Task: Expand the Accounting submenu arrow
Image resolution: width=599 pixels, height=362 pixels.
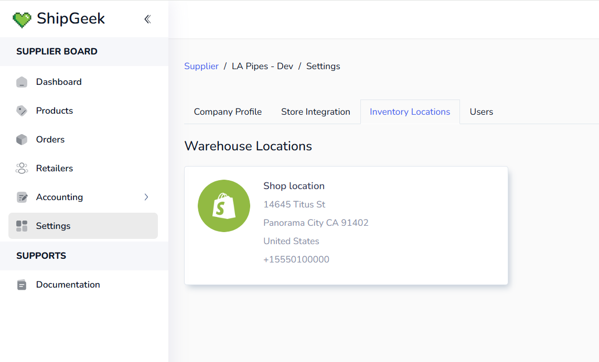Action: (146, 197)
